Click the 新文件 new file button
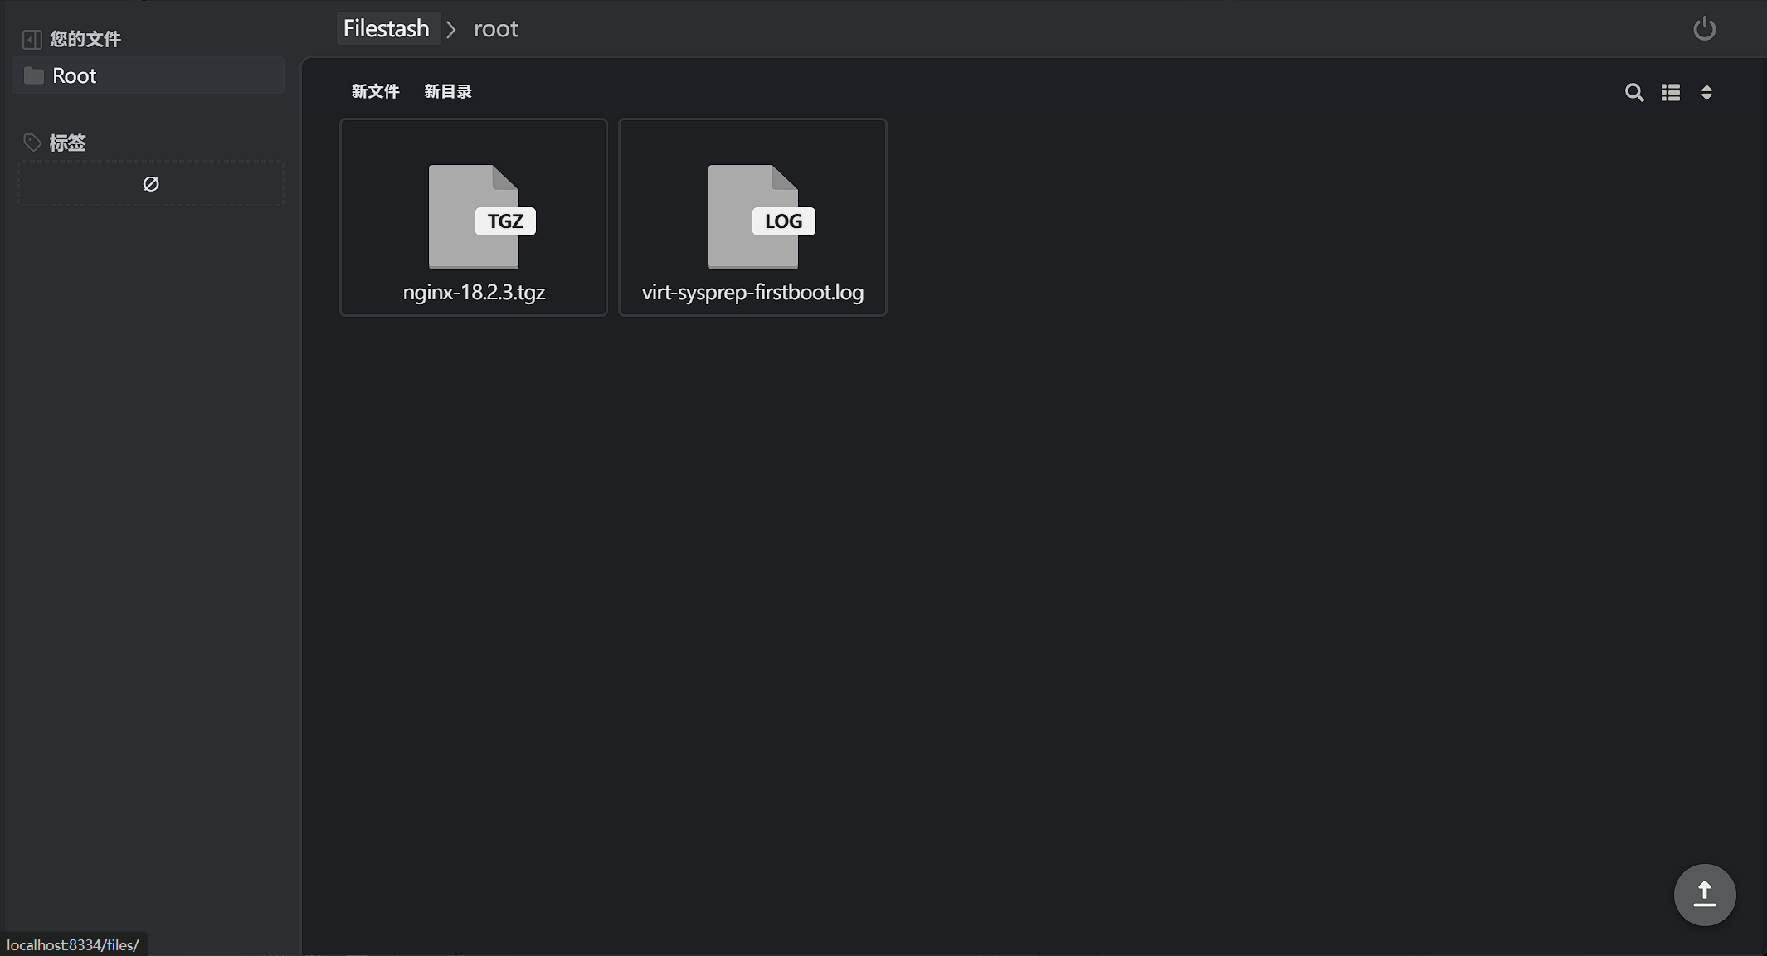 tap(375, 91)
